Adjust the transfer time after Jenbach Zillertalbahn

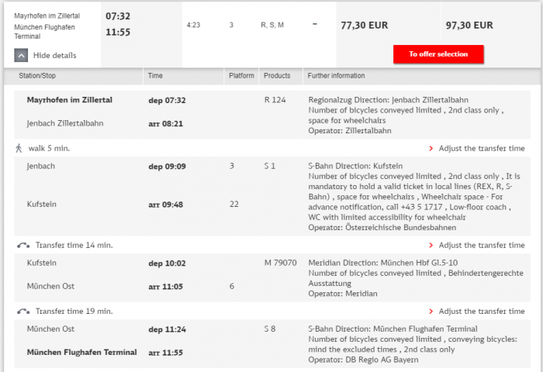[481, 148]
